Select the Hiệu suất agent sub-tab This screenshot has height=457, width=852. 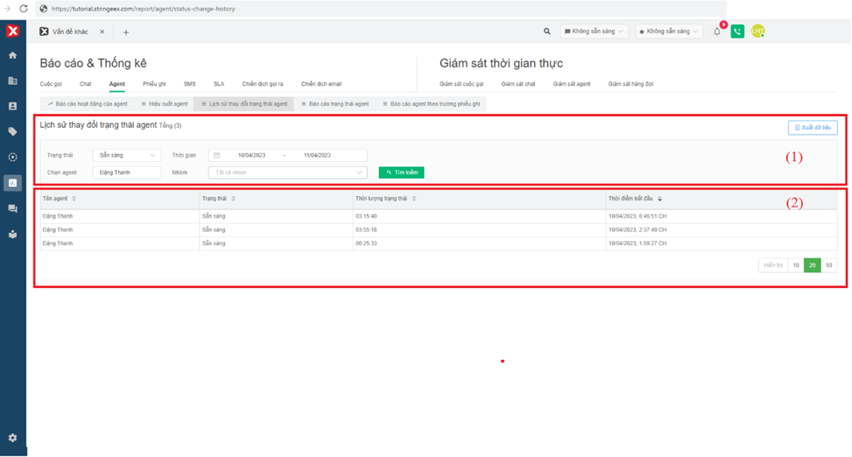click(x=164, y=103)
